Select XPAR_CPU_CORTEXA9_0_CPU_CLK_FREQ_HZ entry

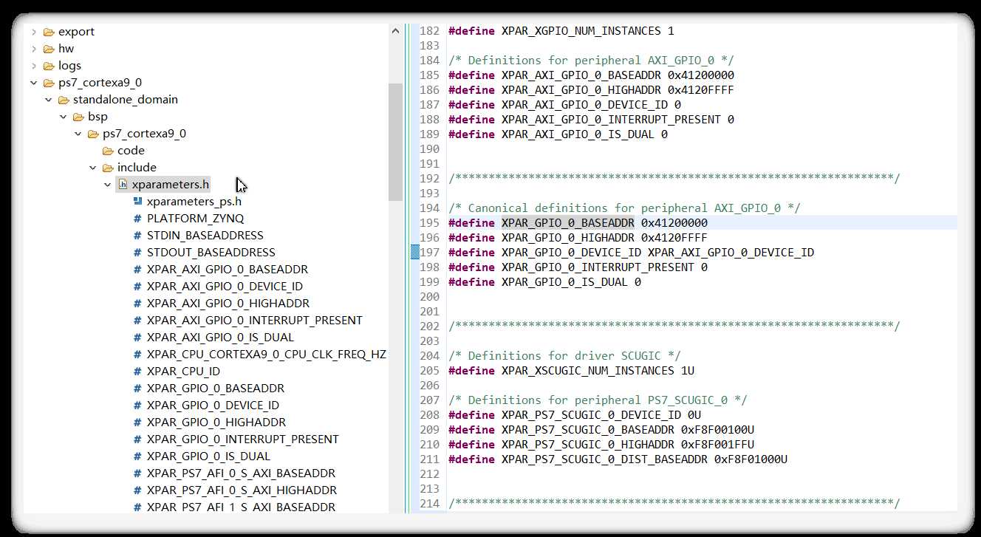267,355
